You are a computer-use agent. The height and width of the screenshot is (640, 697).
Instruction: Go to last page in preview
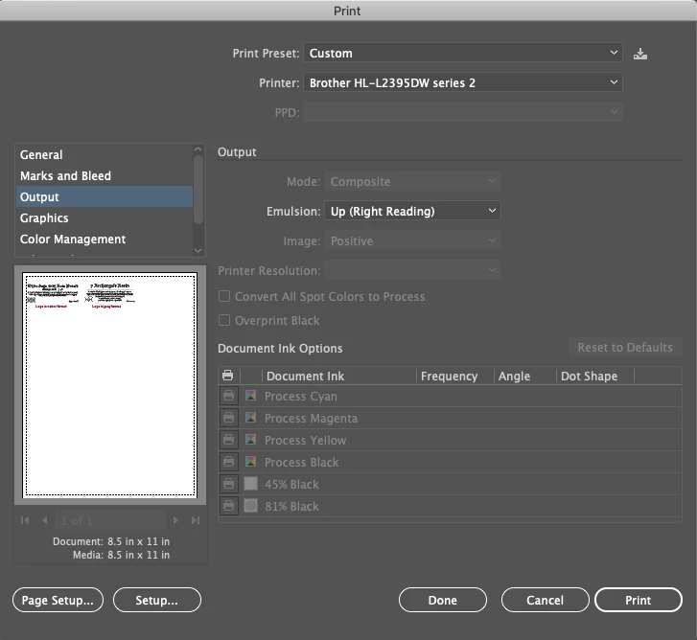click(196, 520)
